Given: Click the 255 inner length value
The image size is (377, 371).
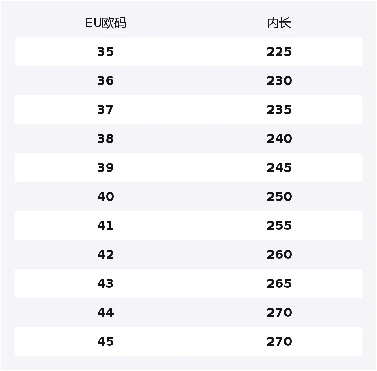Looking at the screenshot, I should pyautogui.click(x=279, y=226).
